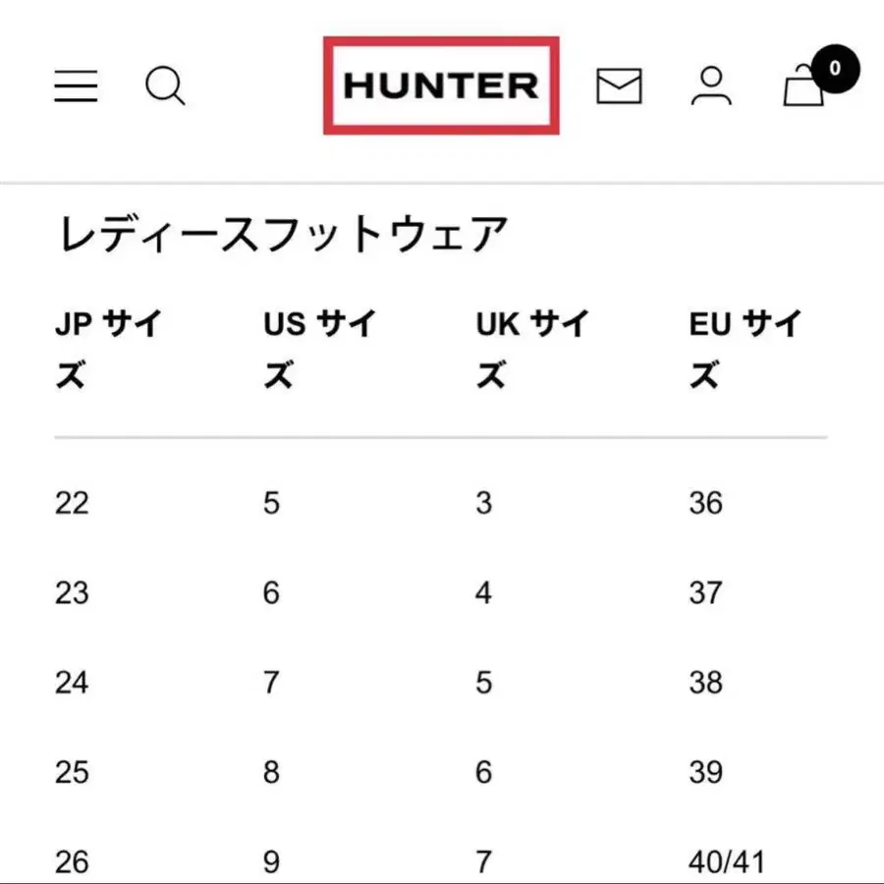Click the US サイズ column header
The height and width of the screenshot is (884, 884).
(x=319, y=349)
